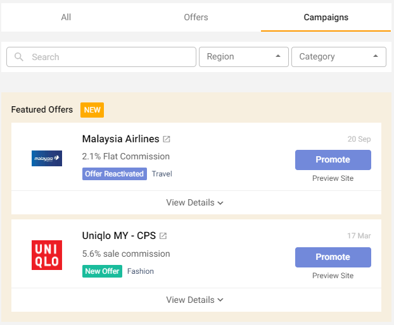
Task: Open the Region dropdown
Action: [243, 57]
